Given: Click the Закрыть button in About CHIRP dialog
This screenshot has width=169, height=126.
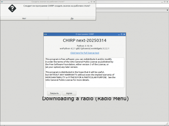Looking at the screenshot, I should pos(54,93).
